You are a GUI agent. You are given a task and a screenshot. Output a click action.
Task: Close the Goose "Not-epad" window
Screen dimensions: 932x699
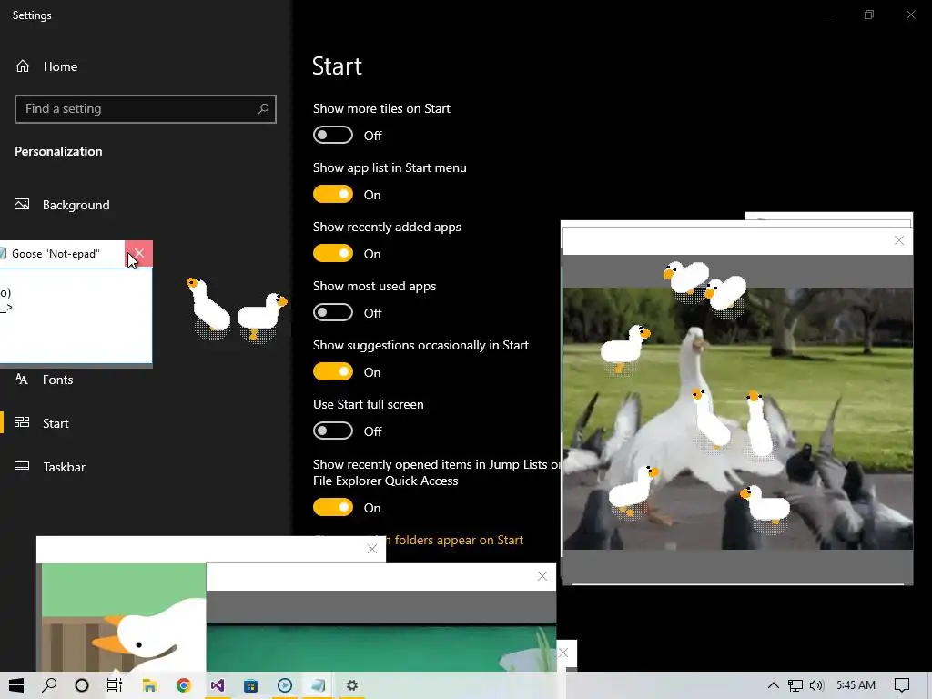click(139, 254)
